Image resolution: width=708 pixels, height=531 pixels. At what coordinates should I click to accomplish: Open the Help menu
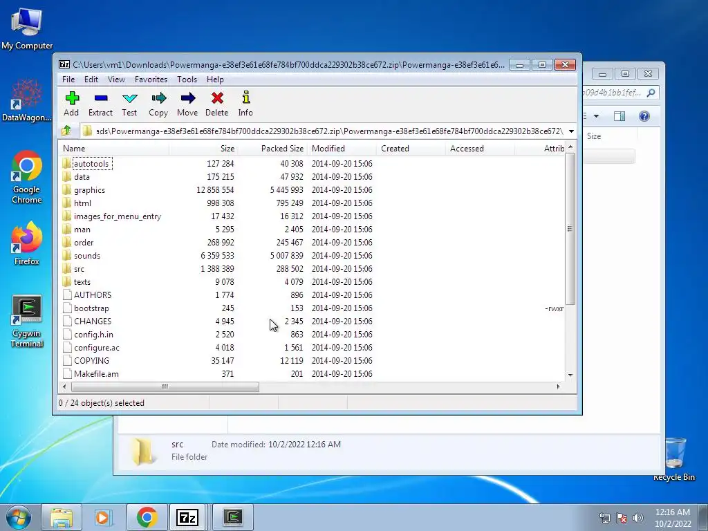[x=216, y=79]
